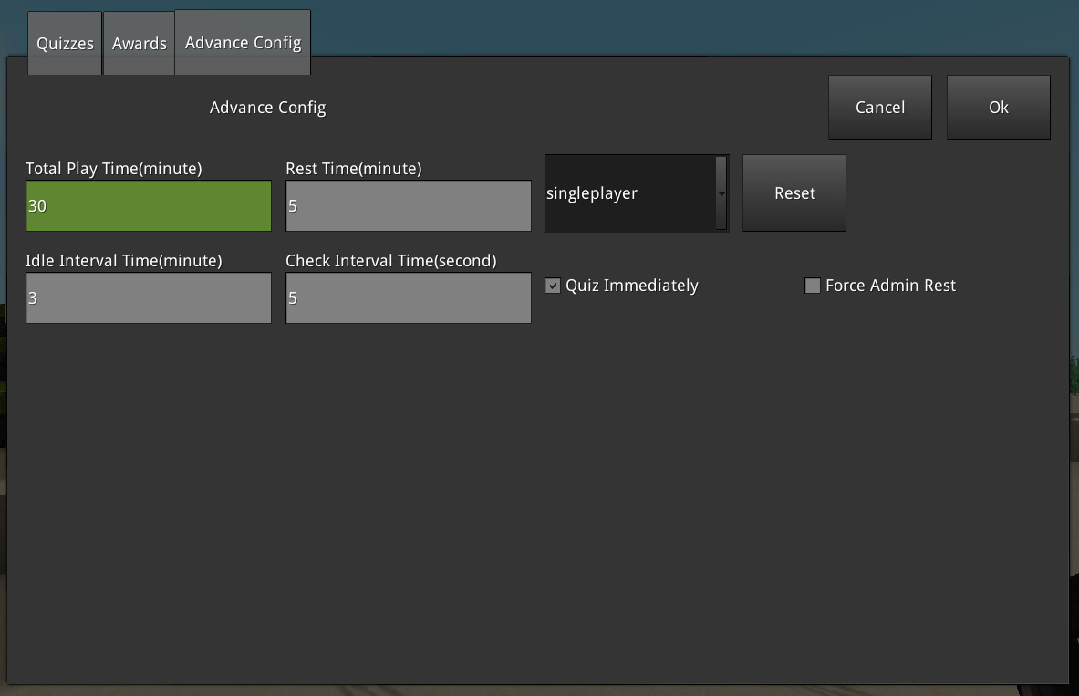Screen dimensions: 1079x696
Task: Click the Cancel button
Action: tap(879, 107)
